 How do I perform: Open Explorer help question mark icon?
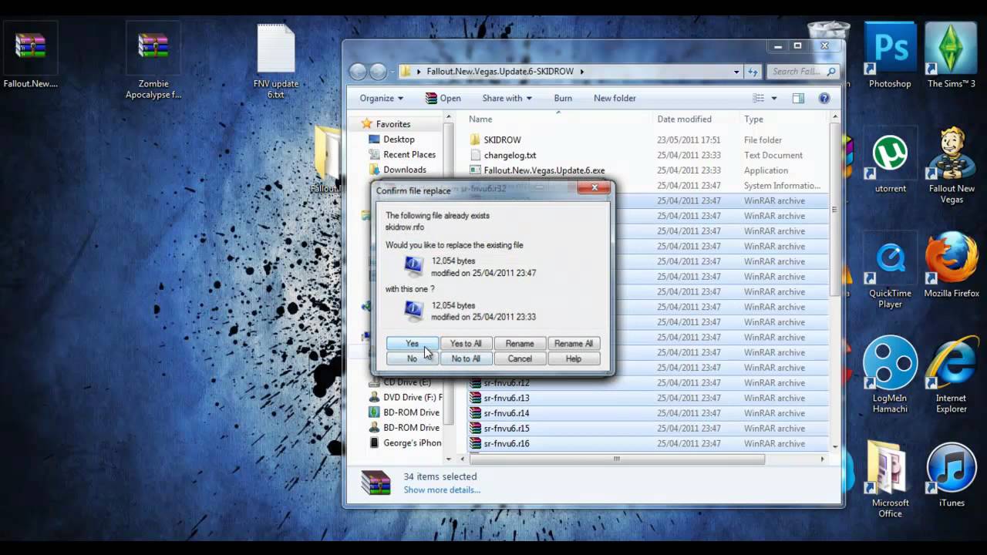[x=824, y=98]
